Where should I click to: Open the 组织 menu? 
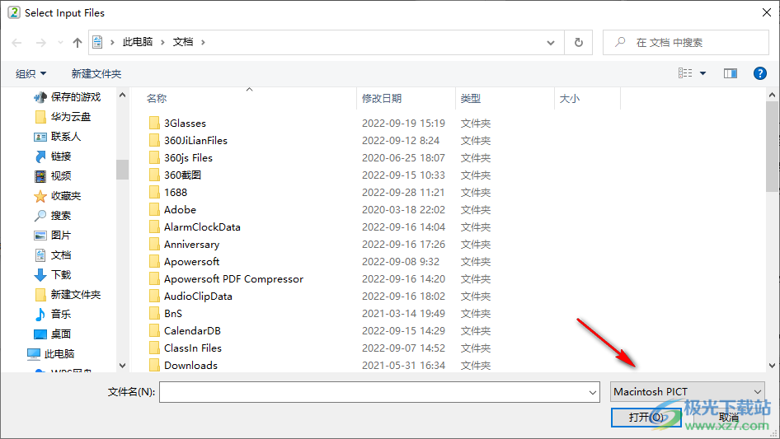tap(31, 73)
